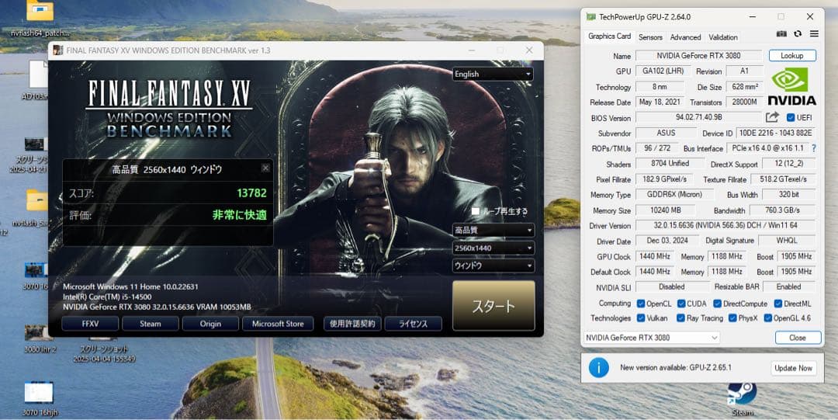Toggle the Vulkan checkbox
Image resolution: width=838 pixels, height=420 pixels.
641,318
